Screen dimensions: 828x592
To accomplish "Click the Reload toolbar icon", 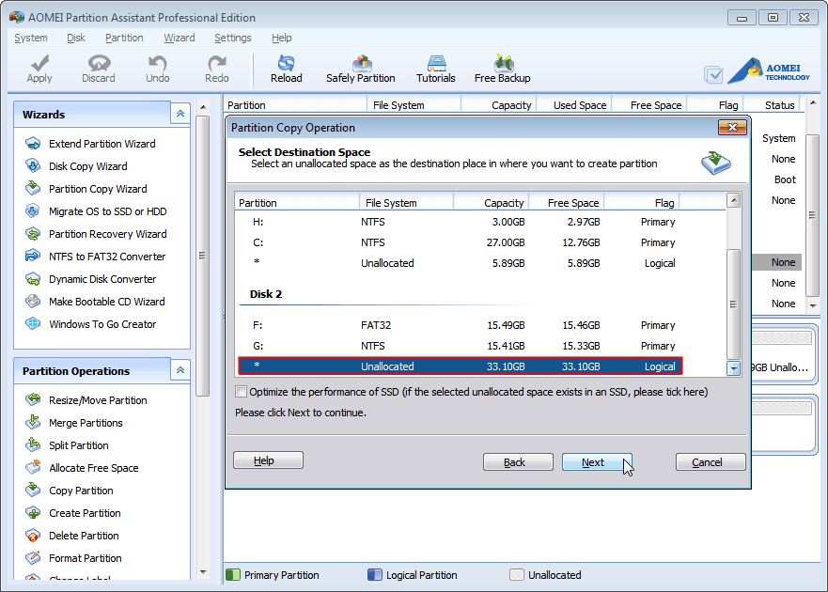I will [x=286, y=66].
